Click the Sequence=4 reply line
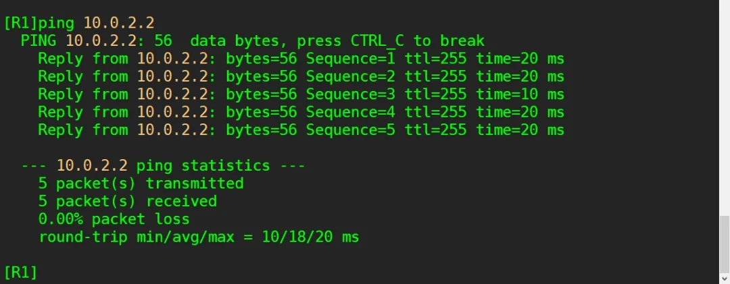The height and width of the screenshot is (284, 730). point(301,112)
